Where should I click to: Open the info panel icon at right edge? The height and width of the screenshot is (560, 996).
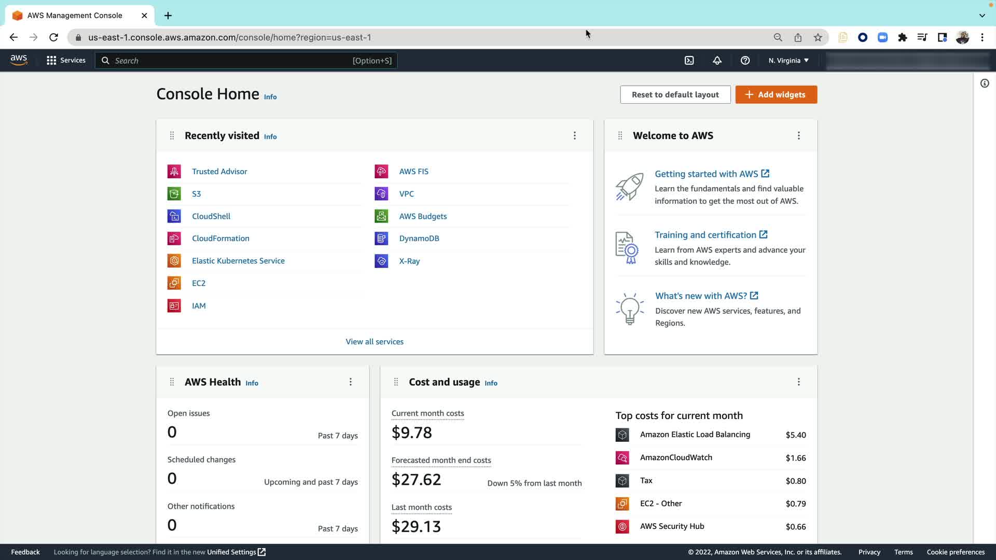pyautogui.click(x=985, y=83)
